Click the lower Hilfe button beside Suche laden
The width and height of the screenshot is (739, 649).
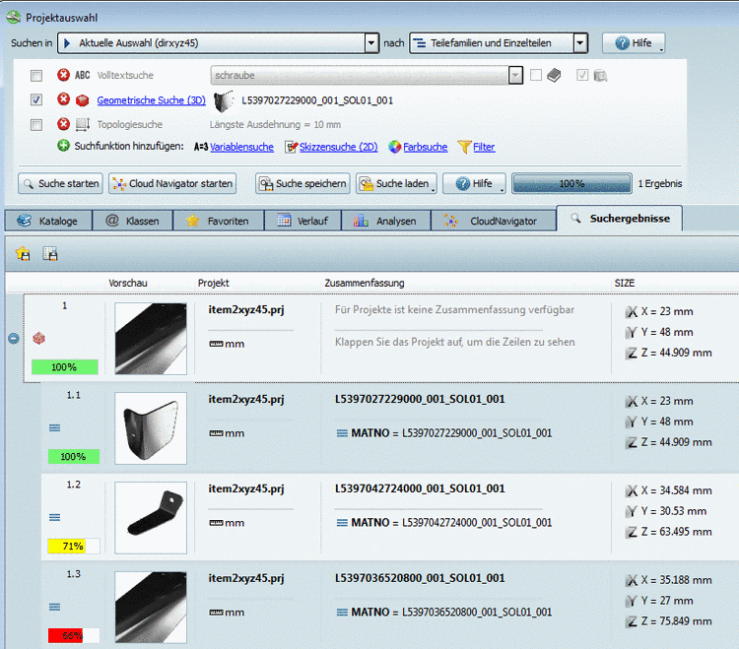(x=474, y=183)
